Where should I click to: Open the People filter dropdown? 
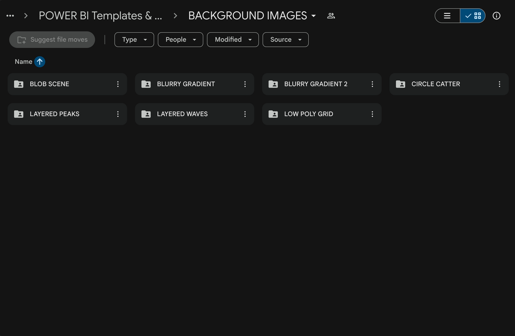click(180, 40)
